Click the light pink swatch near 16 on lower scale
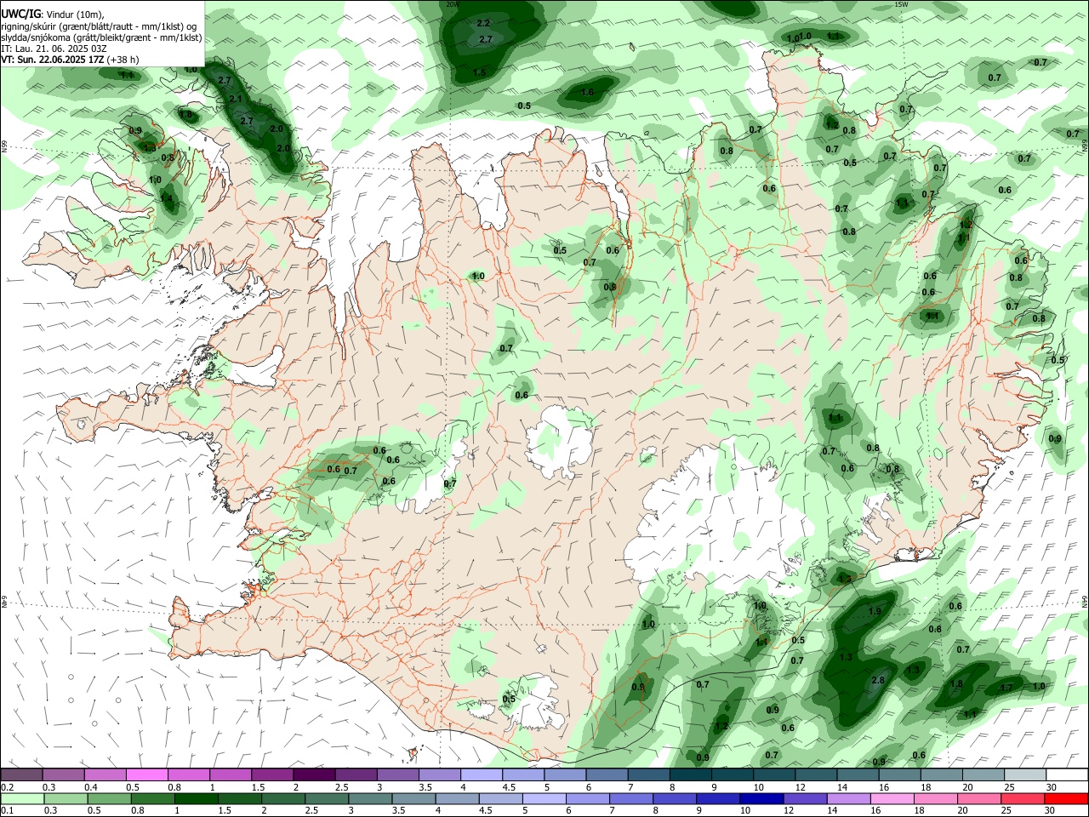The height and width of the screenshot is (817, 1089). coord(892,798)
